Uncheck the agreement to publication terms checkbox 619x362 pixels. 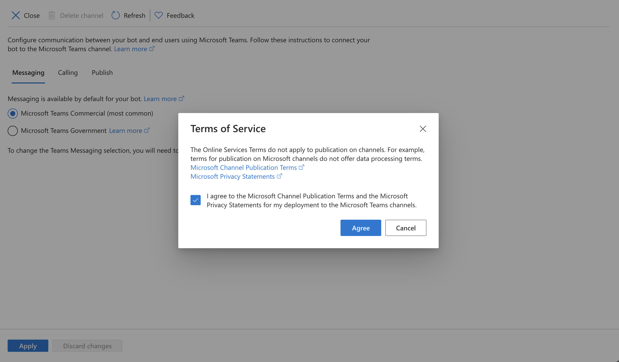click(195, 200)
